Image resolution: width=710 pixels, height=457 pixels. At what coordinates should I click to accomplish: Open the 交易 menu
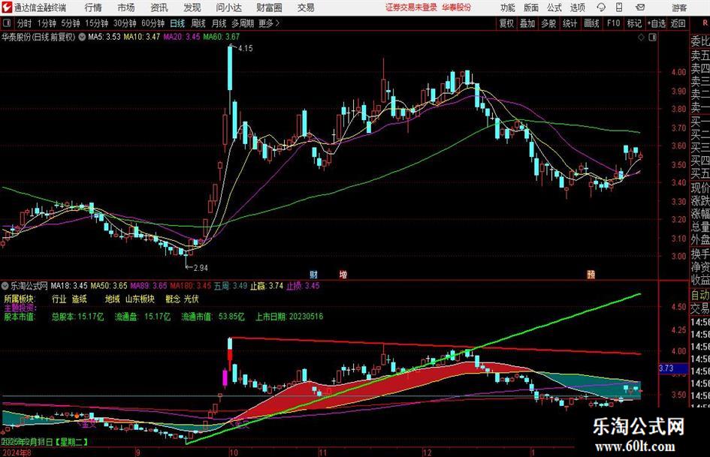coord(306,8)
